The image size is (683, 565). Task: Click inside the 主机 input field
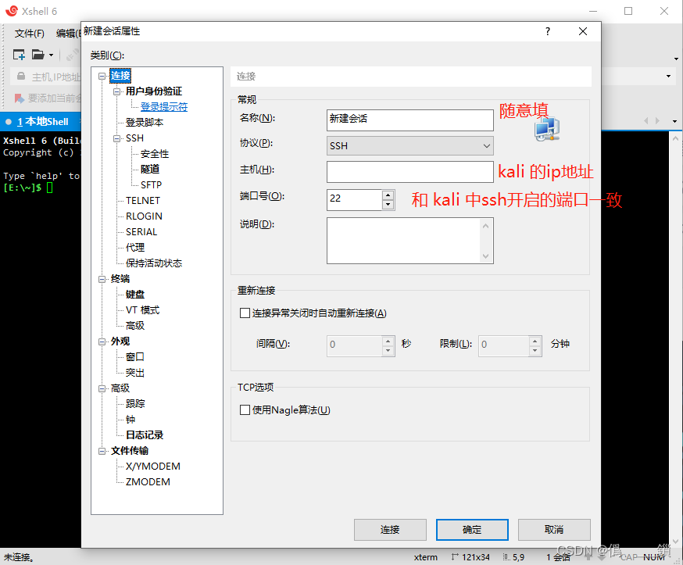409,171
